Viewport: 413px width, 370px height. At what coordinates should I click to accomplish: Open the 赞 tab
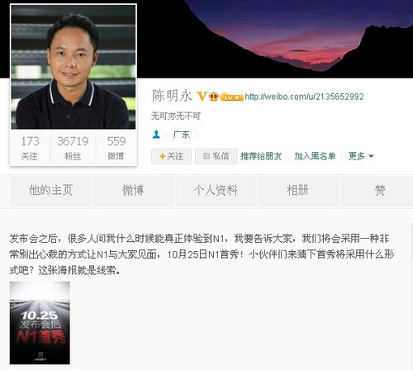pyautogui.click(x=380, y=191)
